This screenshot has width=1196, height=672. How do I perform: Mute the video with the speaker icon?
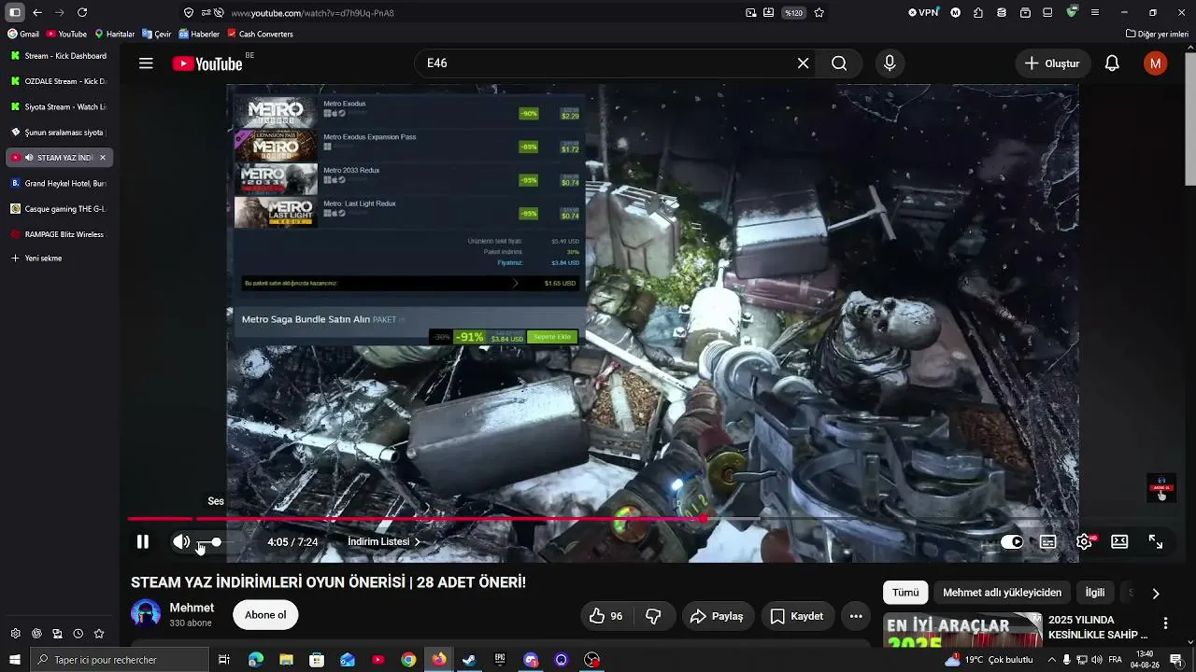[181, 541]
